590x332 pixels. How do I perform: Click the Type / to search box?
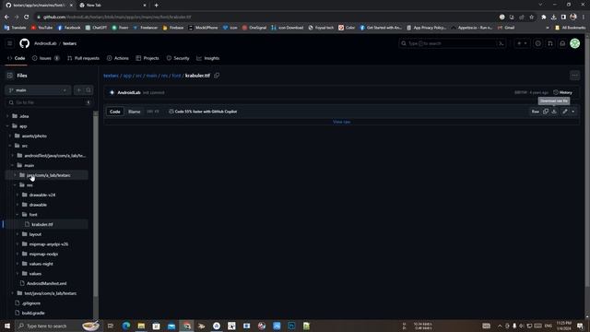pos(452,43)
